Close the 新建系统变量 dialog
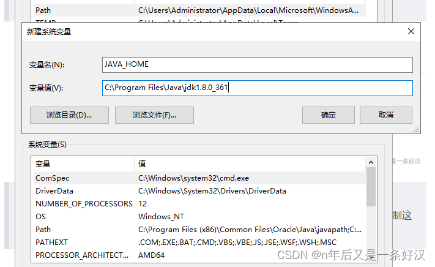 pos(411,31)
